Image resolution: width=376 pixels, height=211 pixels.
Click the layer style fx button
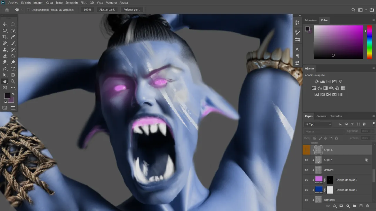(x=335, y=206)
